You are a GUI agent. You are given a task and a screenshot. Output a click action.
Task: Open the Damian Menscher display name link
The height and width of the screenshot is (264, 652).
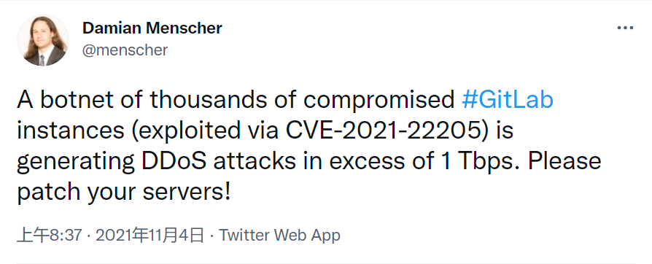[152, 28]
